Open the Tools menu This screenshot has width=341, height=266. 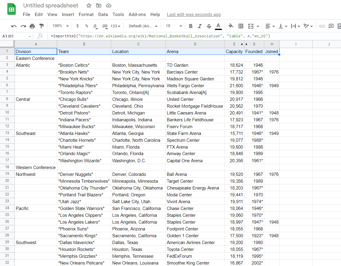click(x=118, y=14)
